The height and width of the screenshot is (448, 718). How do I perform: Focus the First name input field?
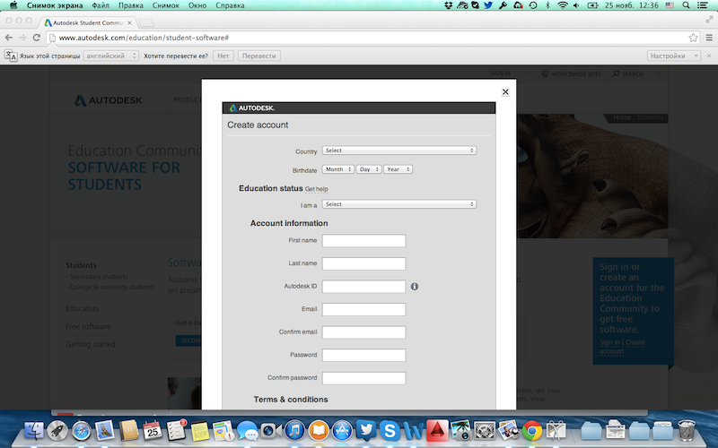[x=363, y=241]
